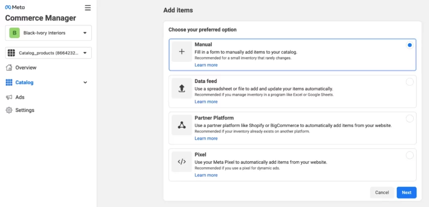
Task: Click 'Recommended if you use a pixel' text
Action: [x=237, y=168]
